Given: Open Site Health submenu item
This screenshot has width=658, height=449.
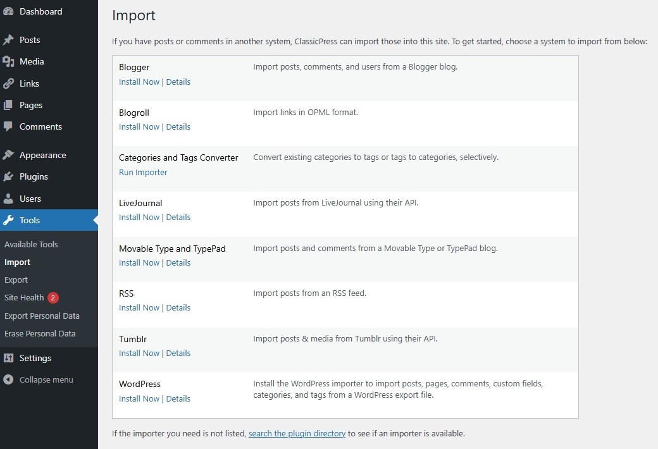Looking at the screenshot, I should click(24, 297).
